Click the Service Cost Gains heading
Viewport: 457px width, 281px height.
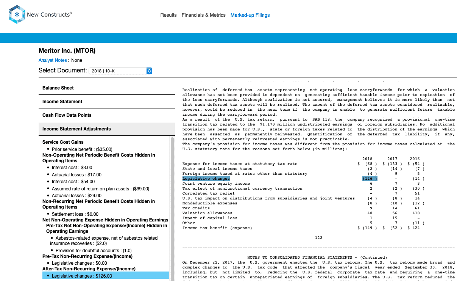point(63,142)
